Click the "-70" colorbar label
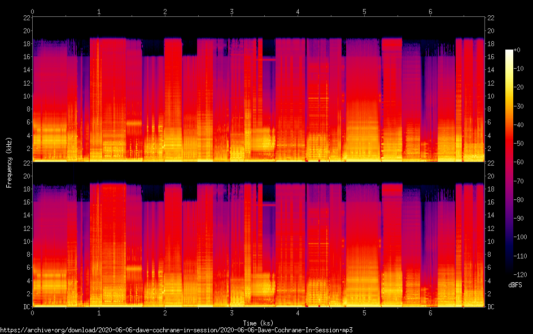 518,181
